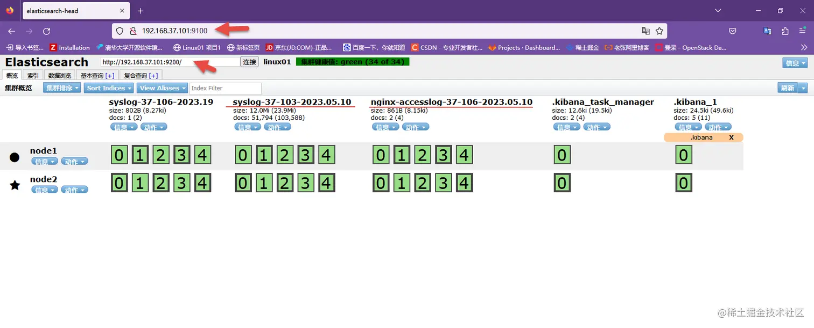Viewport: 814px width, 328px height.
Task: Click the .kibana alias label
Action: point(701,137)
